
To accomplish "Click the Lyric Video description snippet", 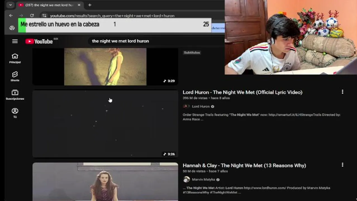I will [x=261, y=117].
